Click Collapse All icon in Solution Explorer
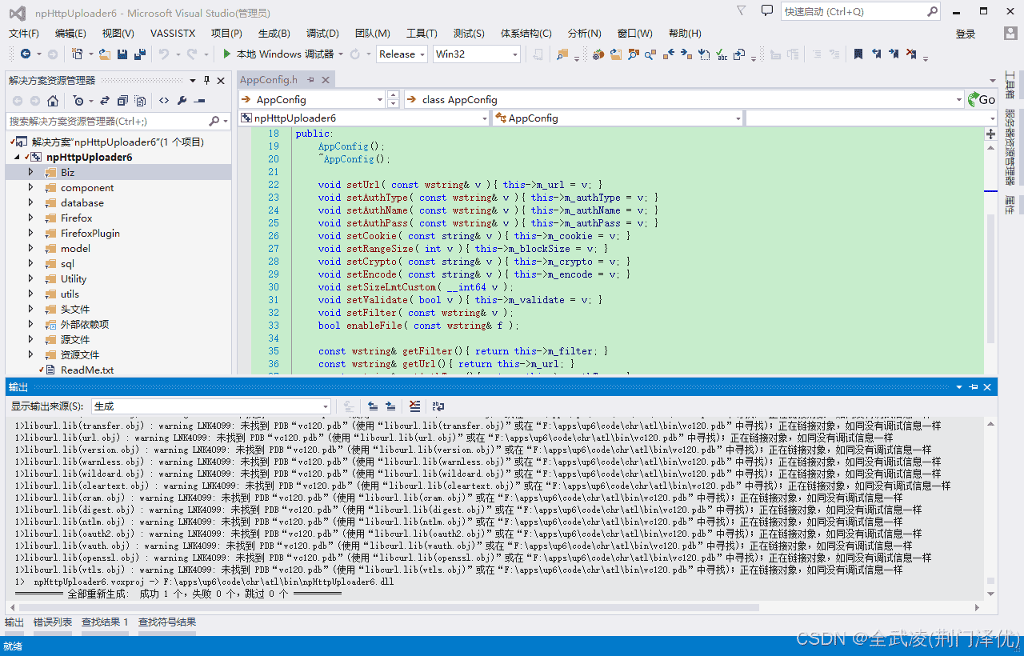 (122, 101)
